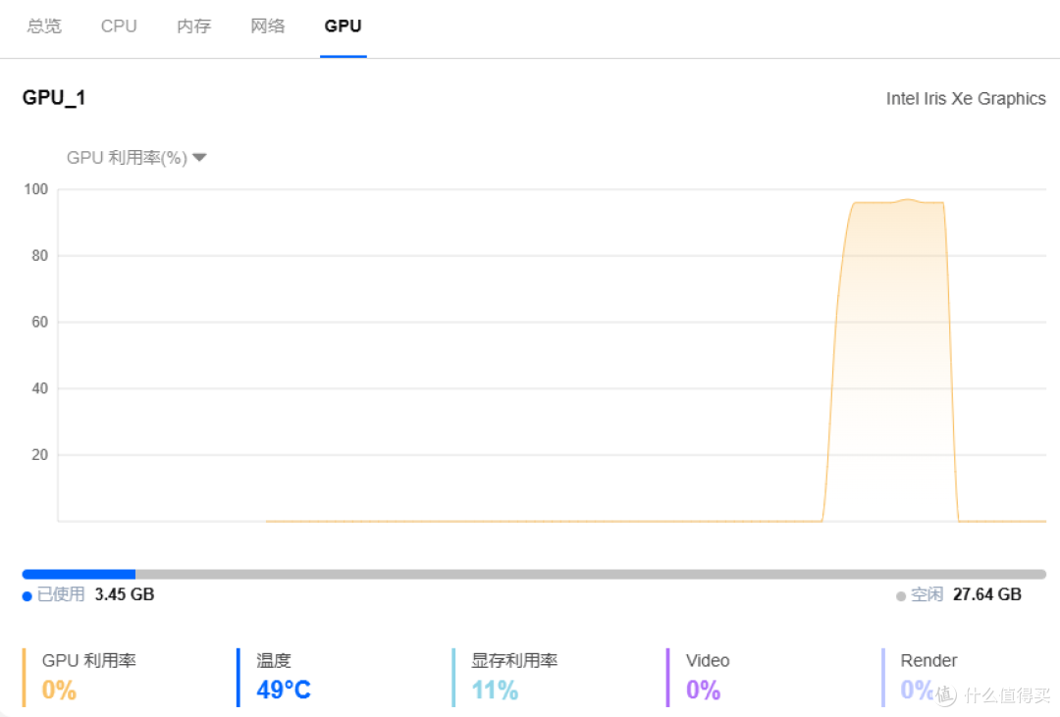Click the 60 label on the chart axis
1060x717 pixels.
pos(40,322)
